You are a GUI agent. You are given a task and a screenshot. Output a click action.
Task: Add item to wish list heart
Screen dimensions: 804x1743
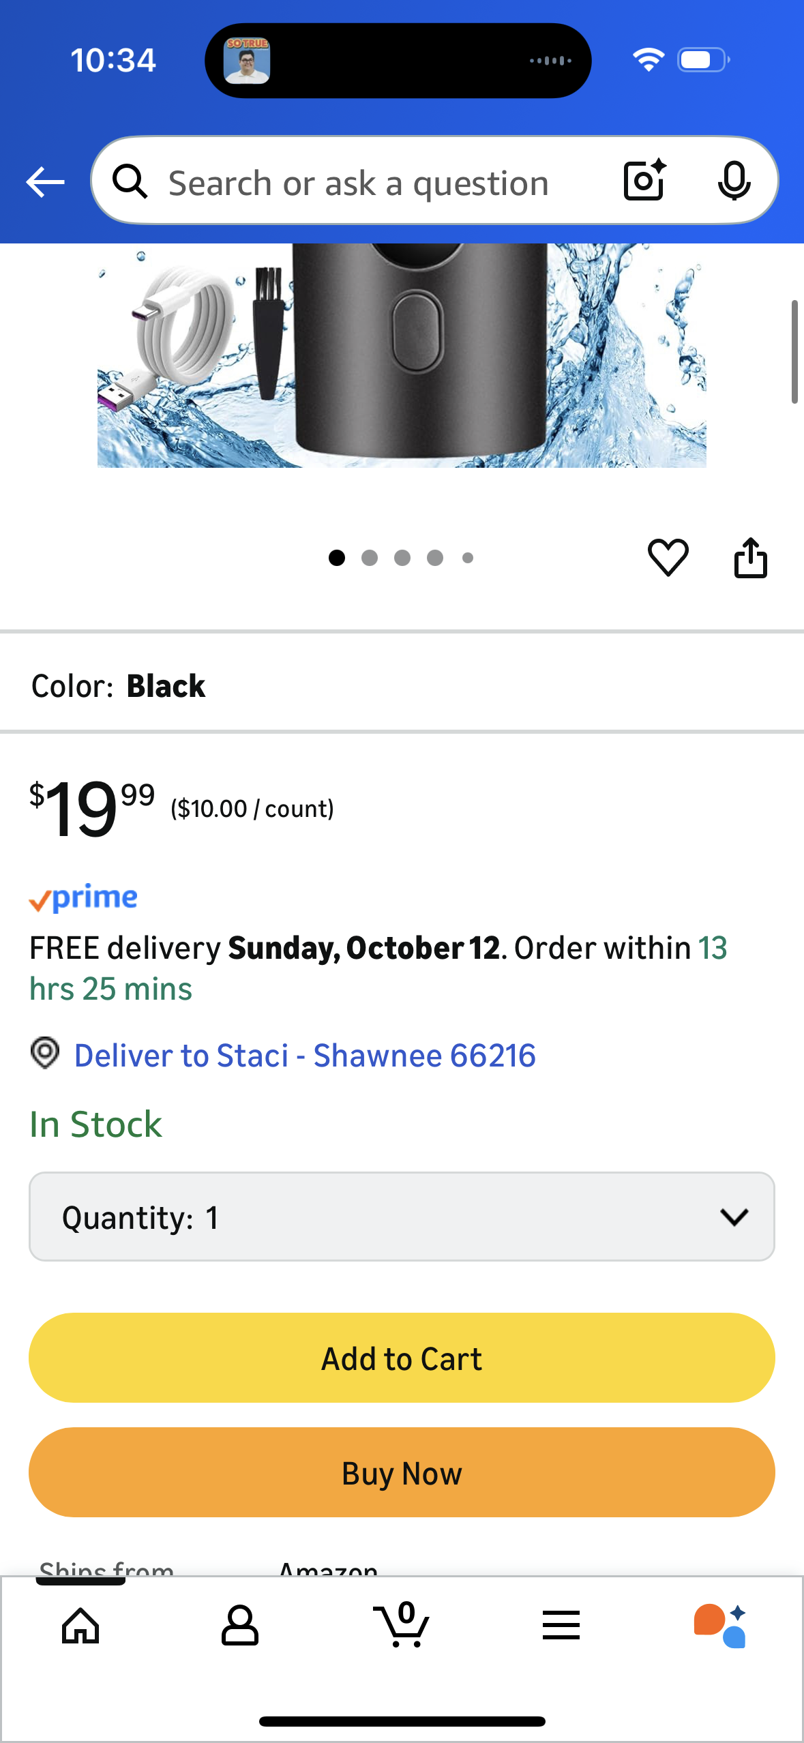pyautogui.click(x=668, y=557)
